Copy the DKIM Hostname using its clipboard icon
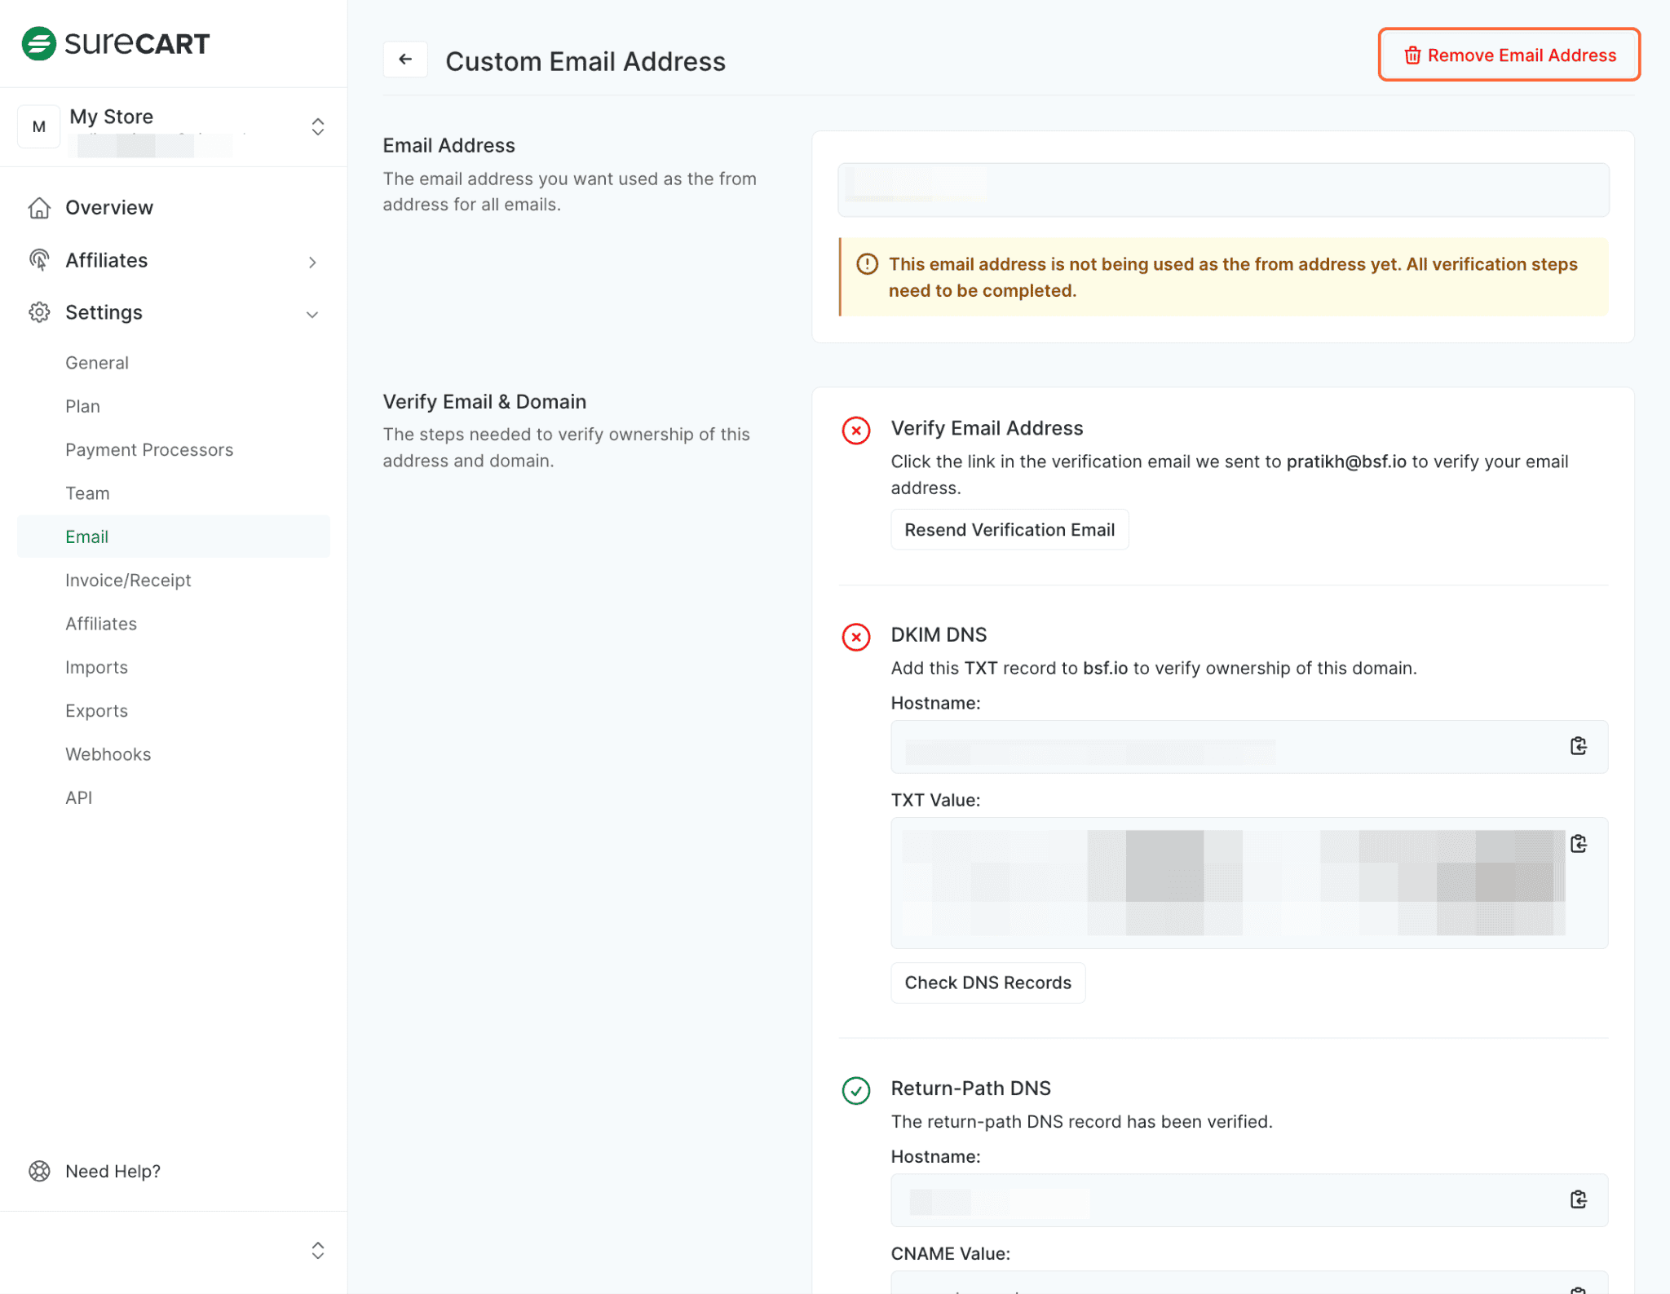1670x1294 pixels. (1579, 746)
